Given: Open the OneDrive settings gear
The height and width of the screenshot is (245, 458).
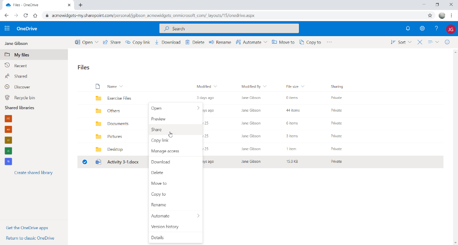Looking at the screenshot, I should 422,28.
